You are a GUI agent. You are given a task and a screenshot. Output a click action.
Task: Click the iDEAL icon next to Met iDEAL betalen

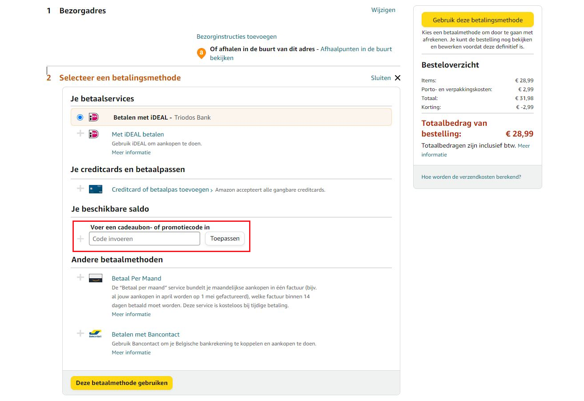click(94, 134)
